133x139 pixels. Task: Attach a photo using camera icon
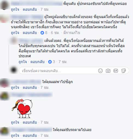click(108, 71)
